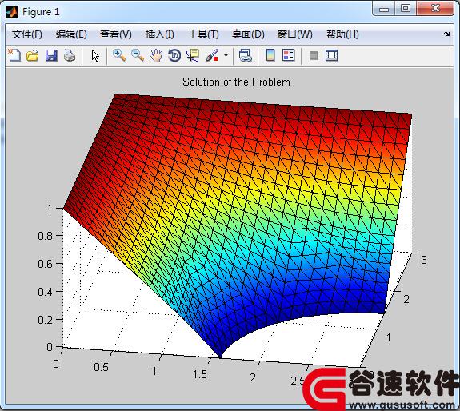The height and width of the screenshot is (411, 460).
Task: Open the 插入(I) menu
Action: 160,34
